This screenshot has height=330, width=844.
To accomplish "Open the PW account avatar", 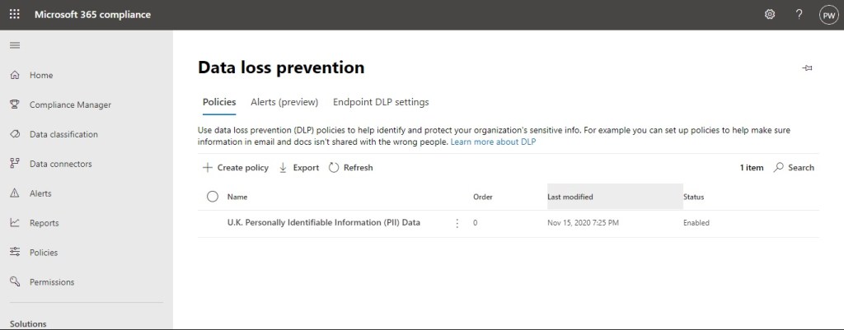I will point(828,14).
